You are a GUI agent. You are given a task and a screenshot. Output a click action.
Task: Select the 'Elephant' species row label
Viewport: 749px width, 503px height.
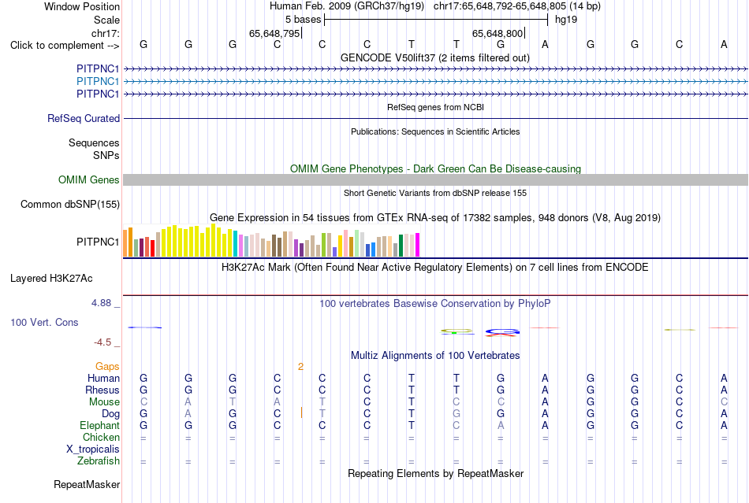click(x=100, y=425)
